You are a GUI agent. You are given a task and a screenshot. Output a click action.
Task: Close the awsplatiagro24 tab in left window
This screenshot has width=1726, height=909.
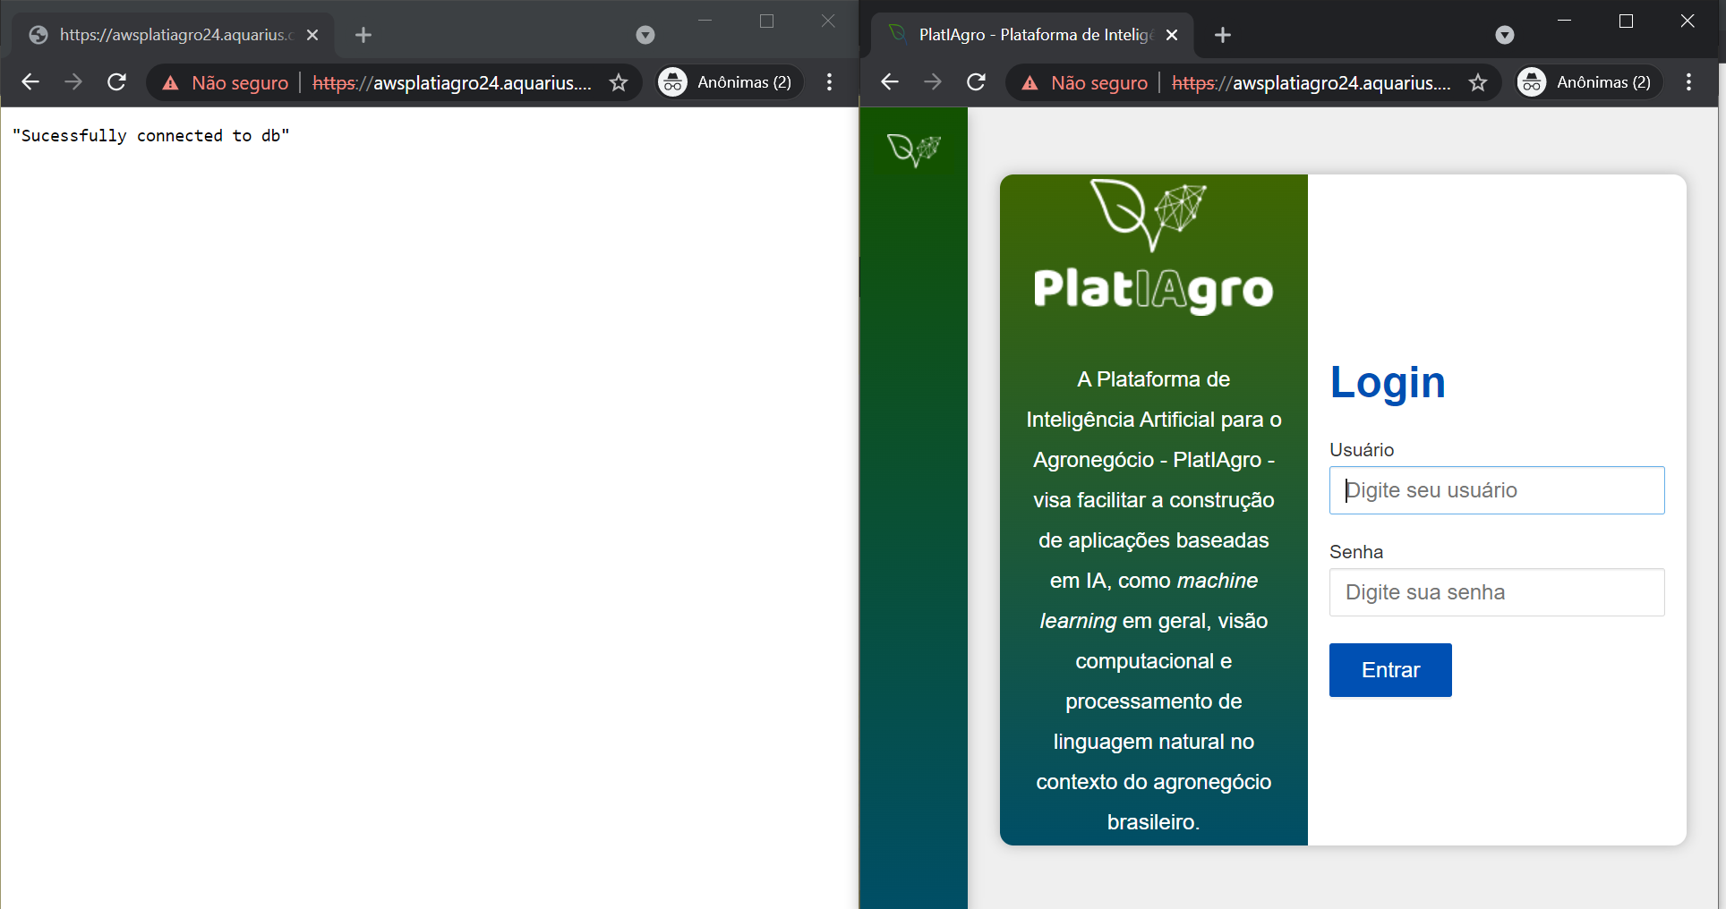[x=312, y=35]
